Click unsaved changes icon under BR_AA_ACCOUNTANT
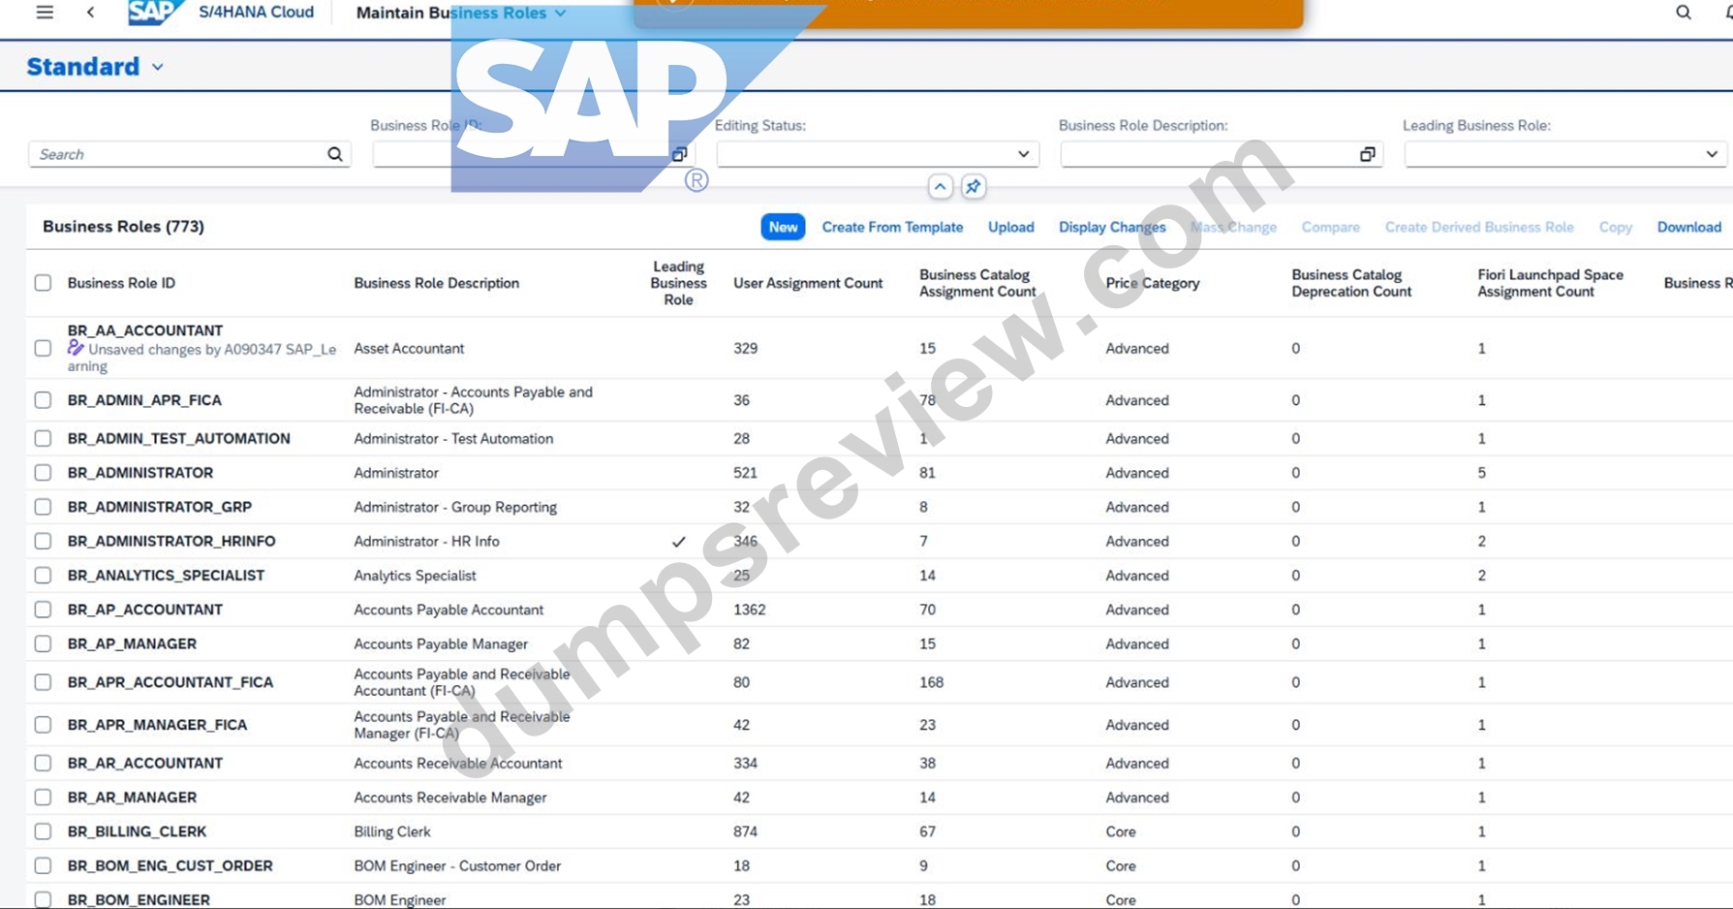Image resolution: width=1733 pixels, height=909 pixels. point(76,348)
